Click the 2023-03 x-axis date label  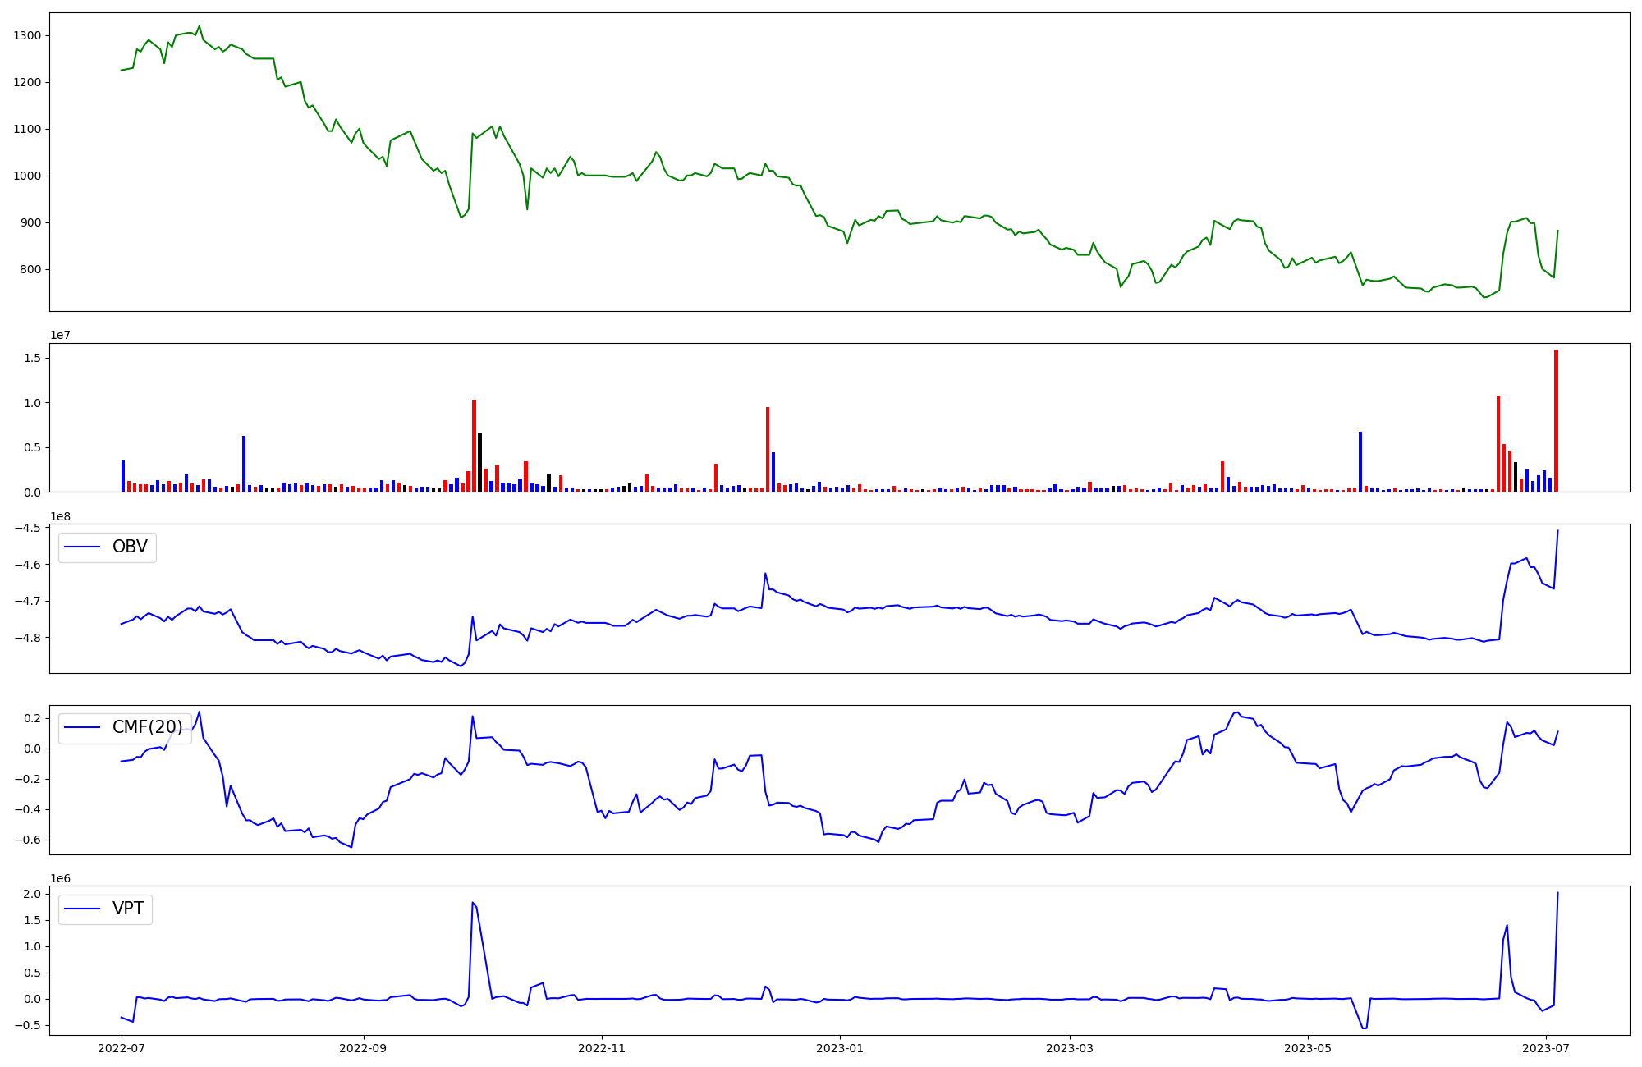[1069, 1048]
